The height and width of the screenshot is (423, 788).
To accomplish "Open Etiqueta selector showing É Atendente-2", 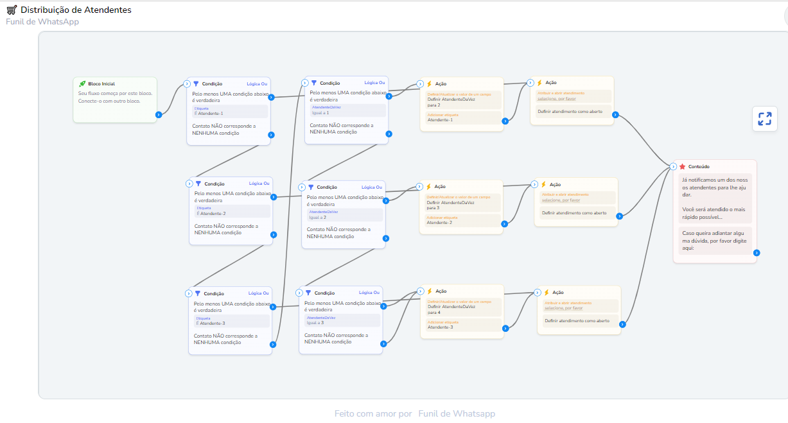I will (x=232, y=211).
